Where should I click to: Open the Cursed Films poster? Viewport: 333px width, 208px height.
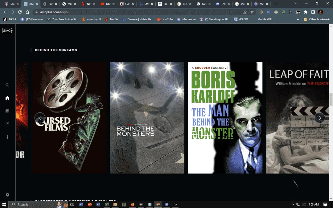coord(69,118)
